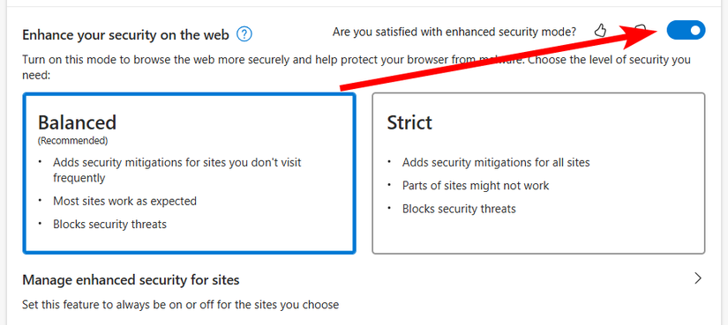Viewport: 728px width, 325px height.
Task: Select the '(Recommended)' label under Balanced
Action: pyautogui.click(x=73, y=140)
